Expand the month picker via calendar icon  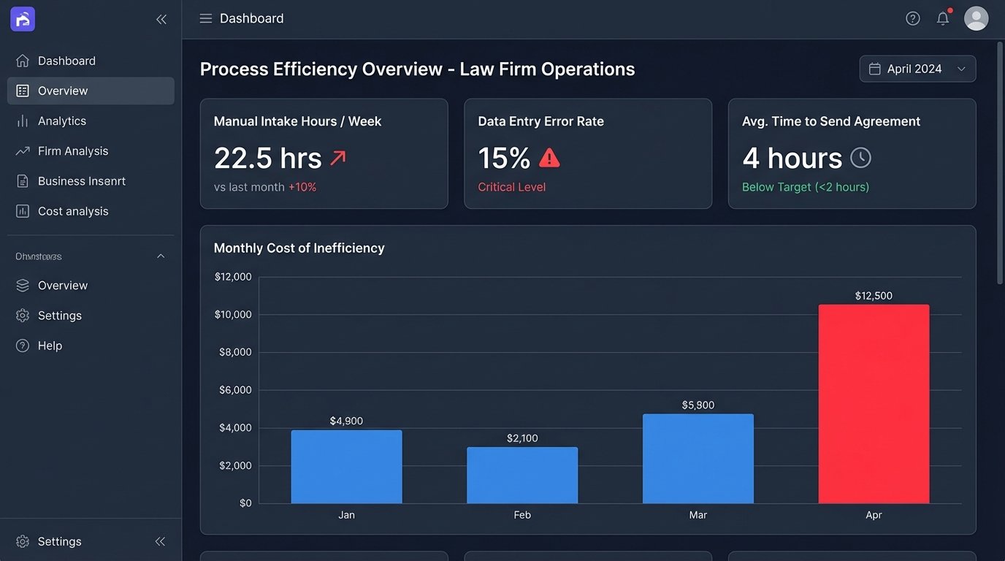click(874, 68)
